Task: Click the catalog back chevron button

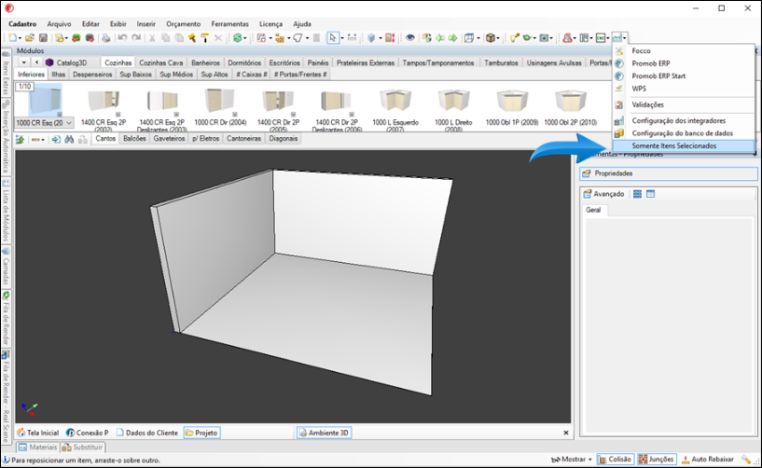Action: [x=37, y=62]
